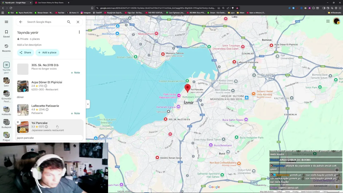
Task: Open Instagram bookmark
Action: click(85, 13)
